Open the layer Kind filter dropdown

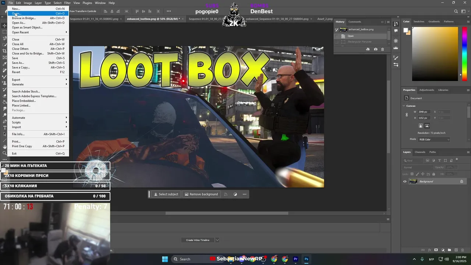click(413, 160)
